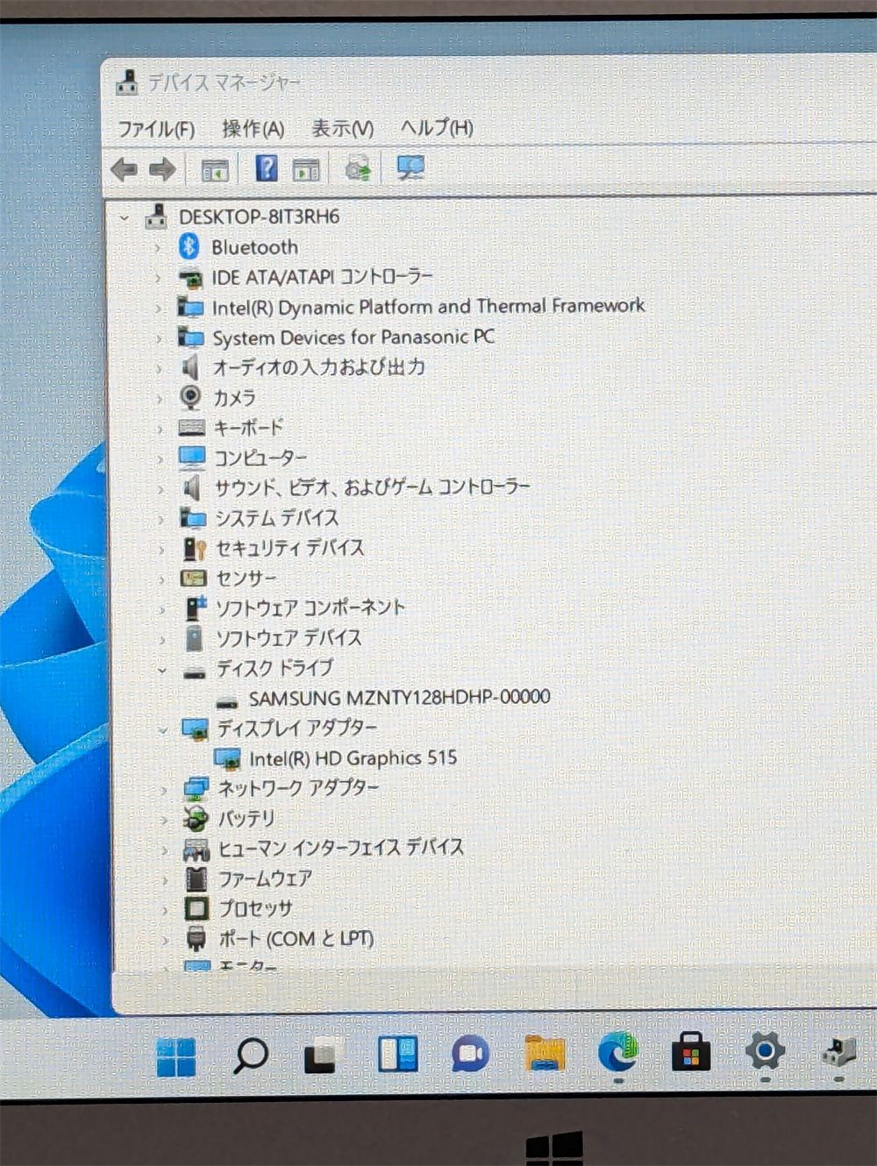Click the セキュリティ デバイス key icon
Image resolution: width=877 pixels, height=1166 pixels.
click(195, 548)
